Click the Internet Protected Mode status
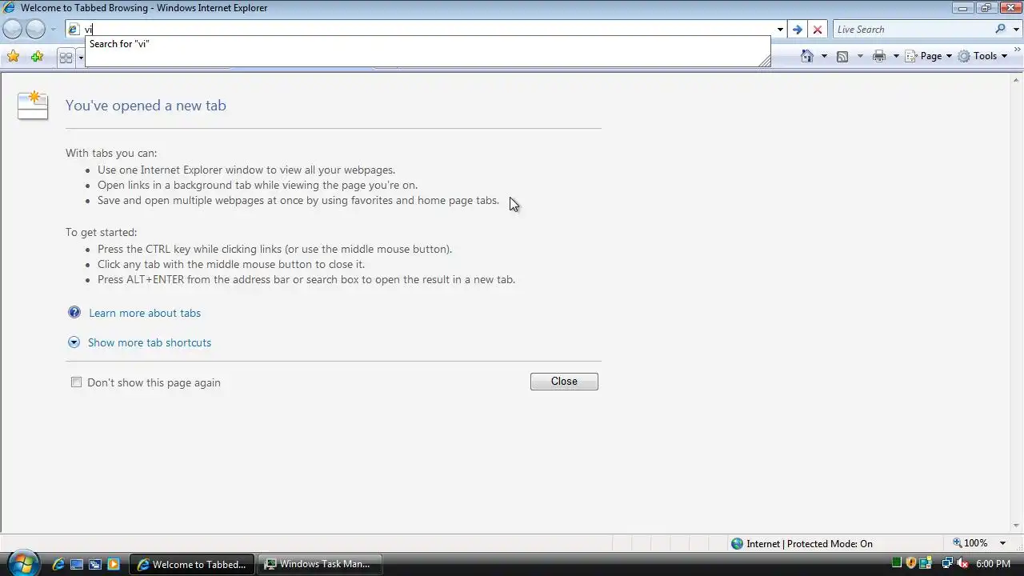 coord(802,543)
